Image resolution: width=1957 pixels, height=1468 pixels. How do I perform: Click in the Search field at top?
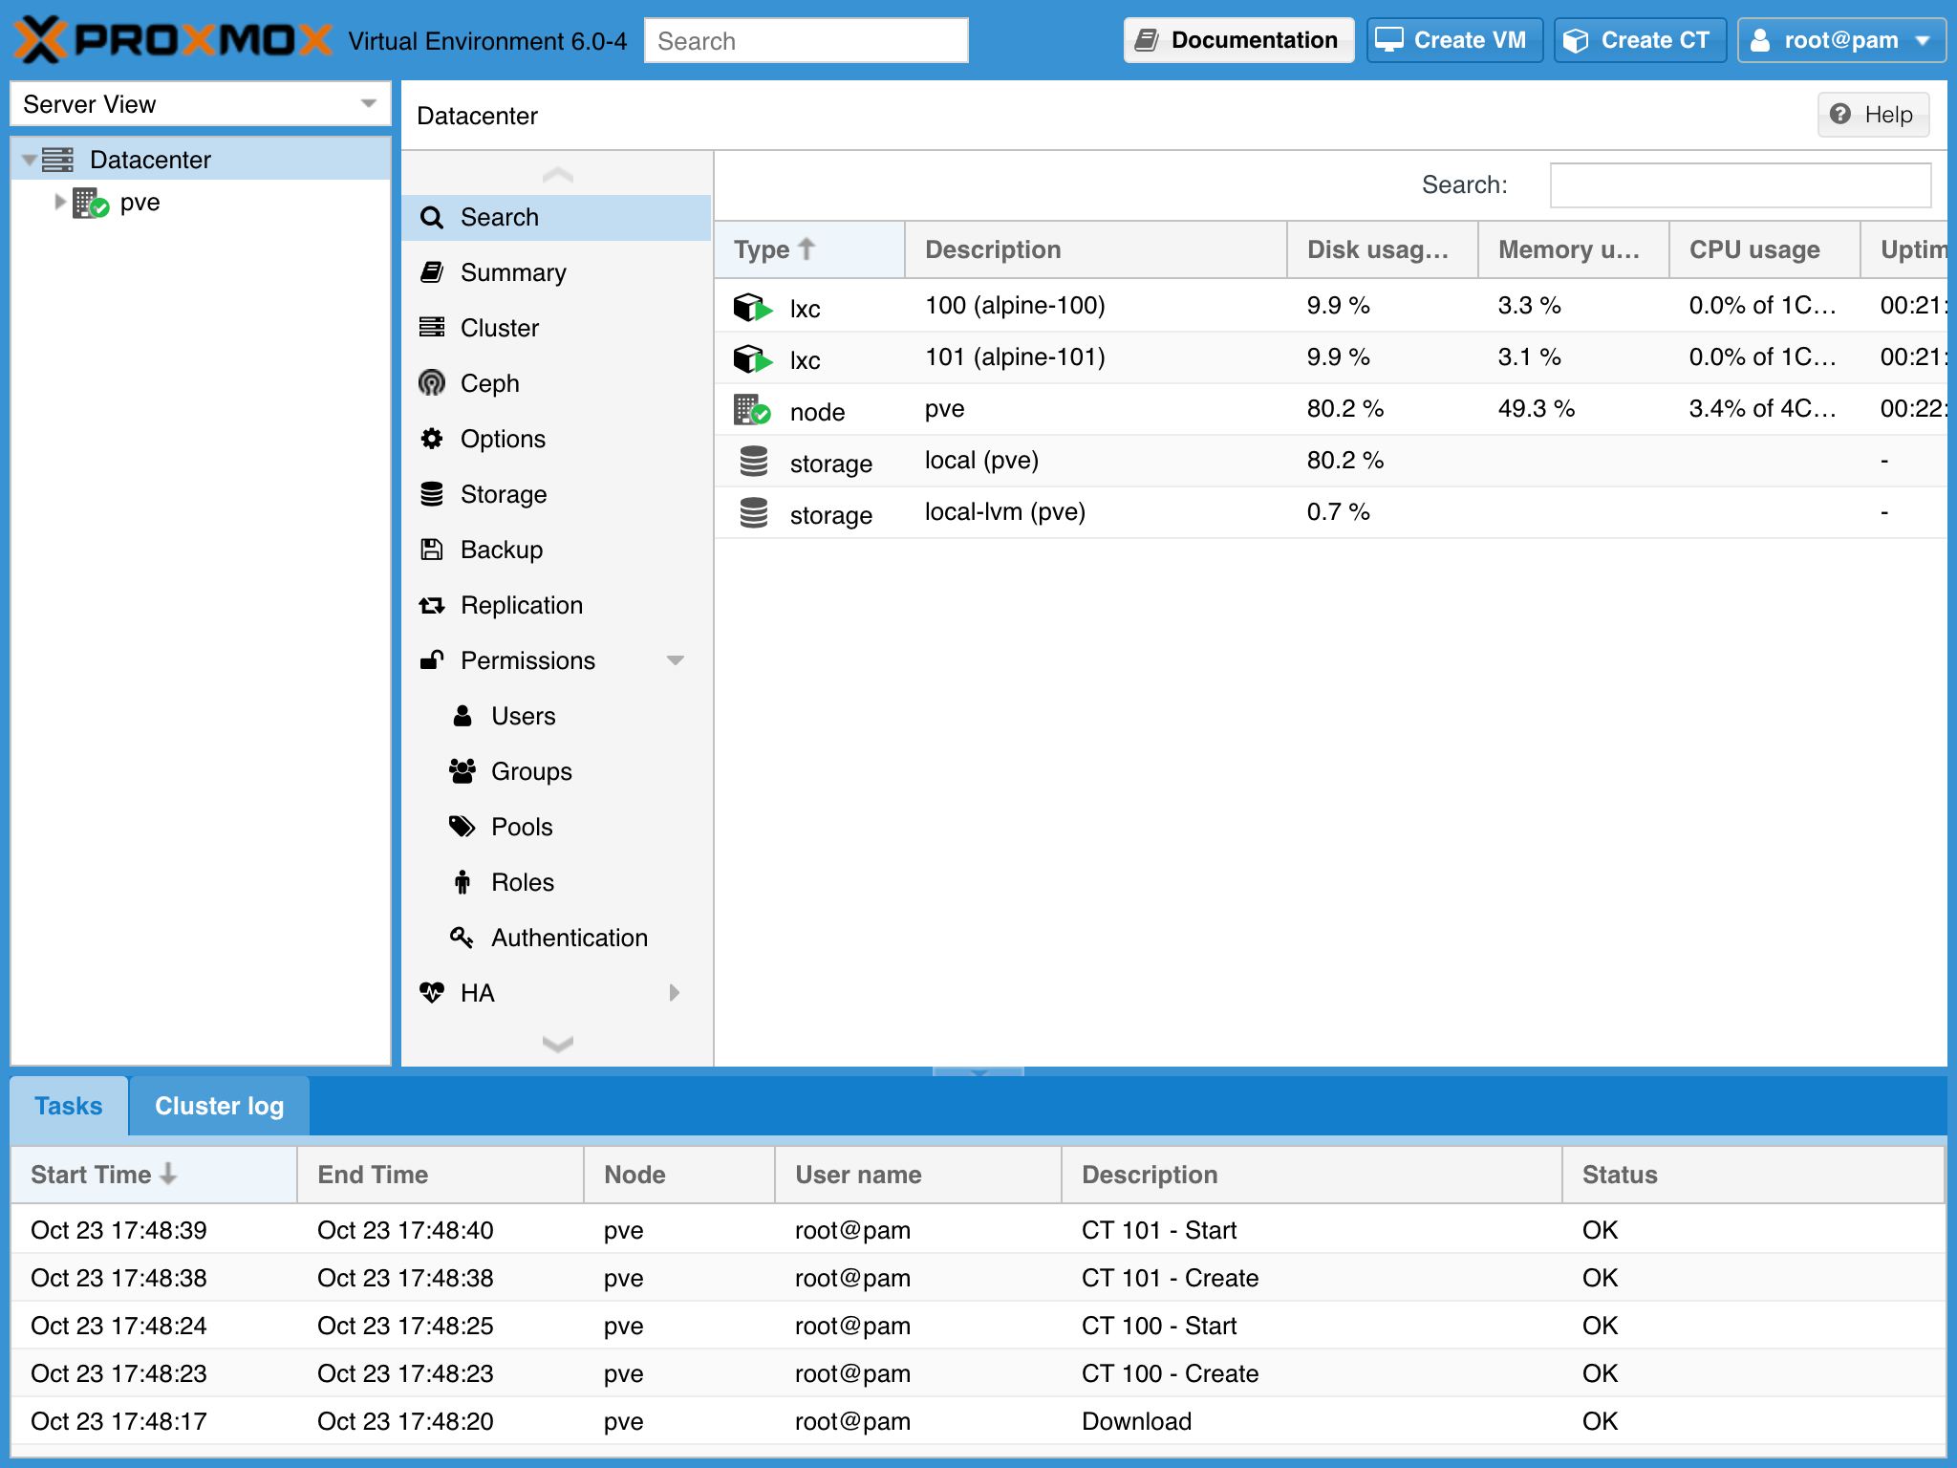(x=806, y=40)
